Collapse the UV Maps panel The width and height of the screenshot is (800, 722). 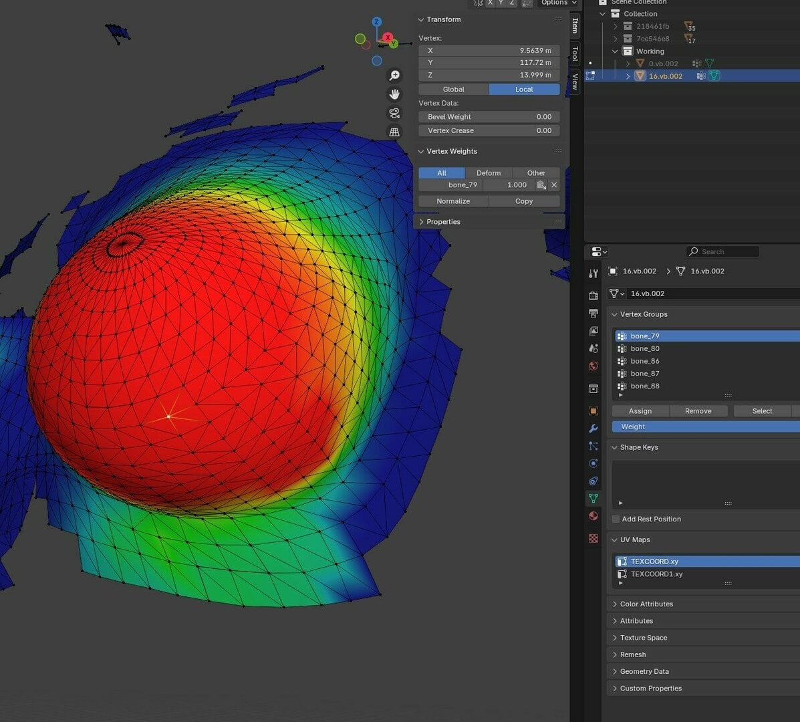point(614,540)
